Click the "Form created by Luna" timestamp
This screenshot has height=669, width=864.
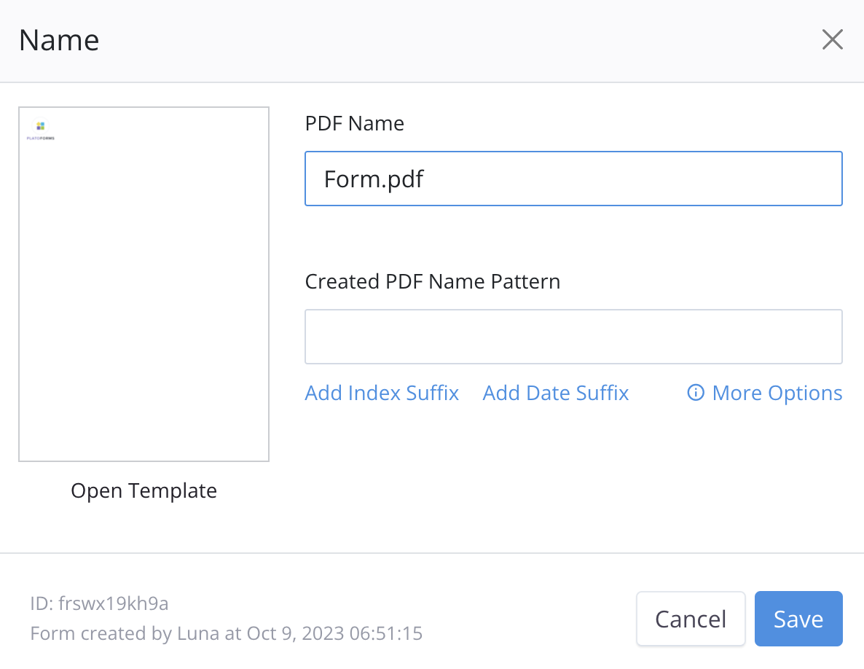pyautogui.click(x=226, y=633)
